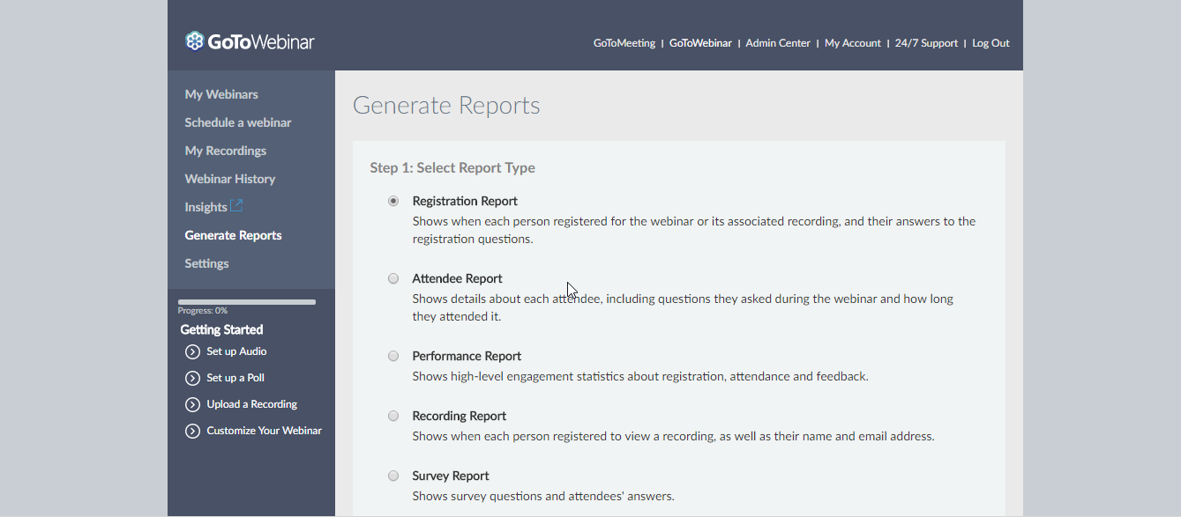Screen dimensions: 1181x517
Task: Choose the Performance Report option
Action: point(393,356)
